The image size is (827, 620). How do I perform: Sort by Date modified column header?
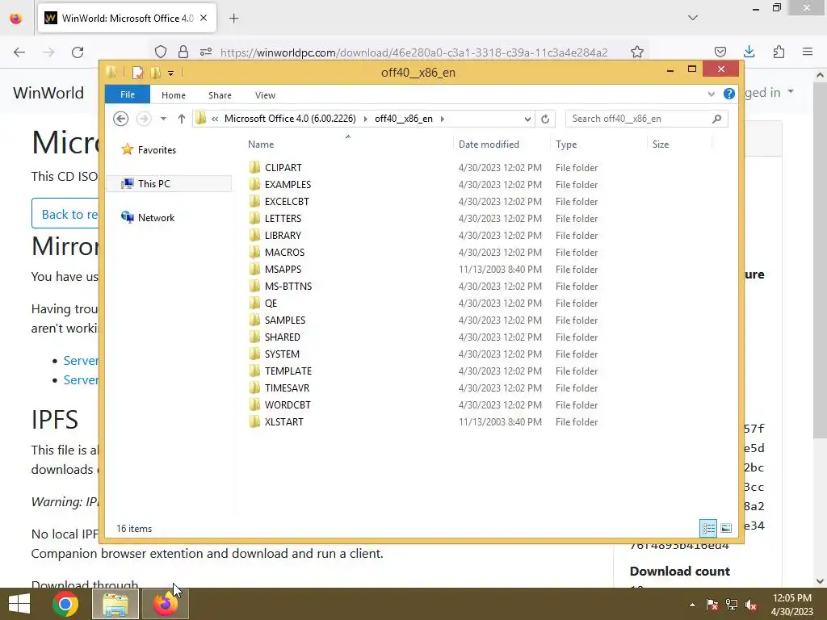click(x=501, y=144)
